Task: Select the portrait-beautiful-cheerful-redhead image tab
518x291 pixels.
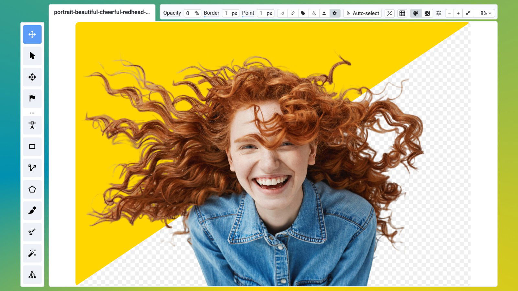Action: 102,12
